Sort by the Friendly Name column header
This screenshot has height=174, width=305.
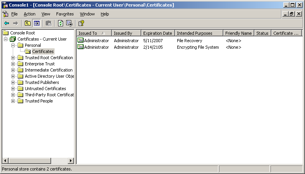[x=239, y=33]
